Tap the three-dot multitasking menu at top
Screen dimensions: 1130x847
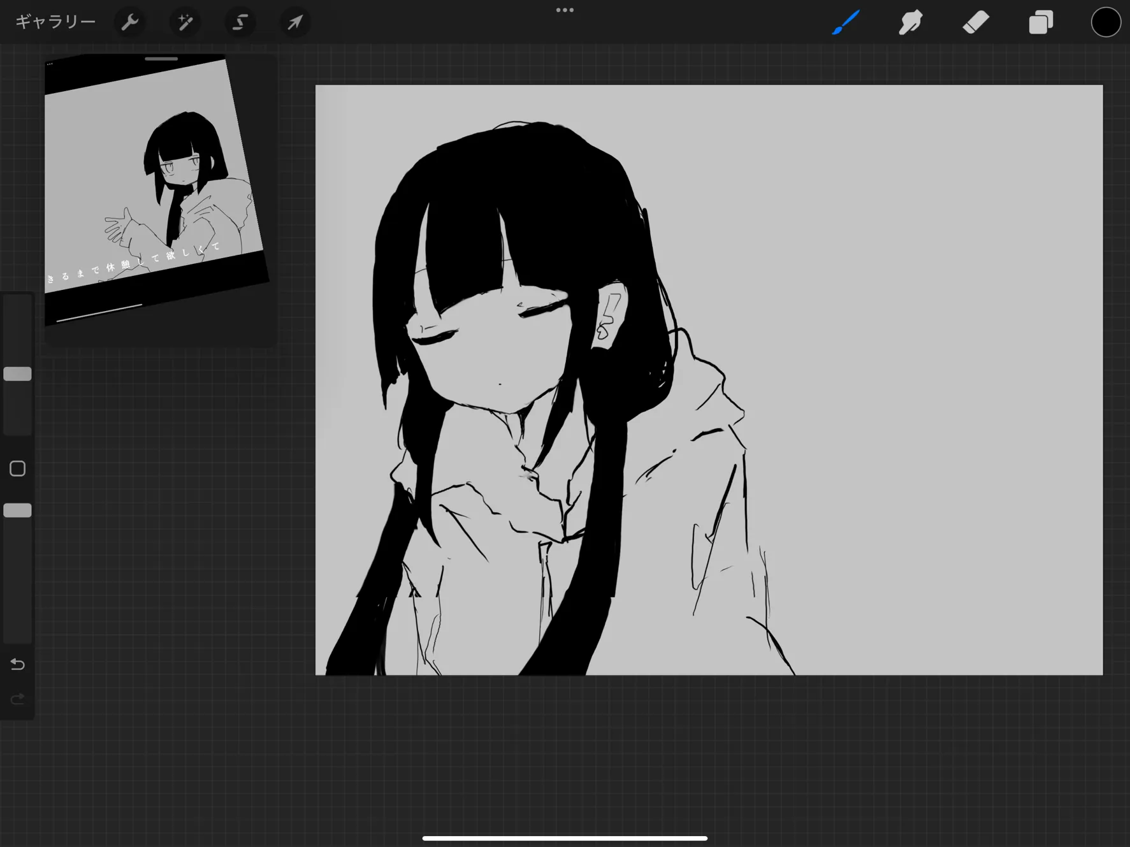(x=565, y=10)
